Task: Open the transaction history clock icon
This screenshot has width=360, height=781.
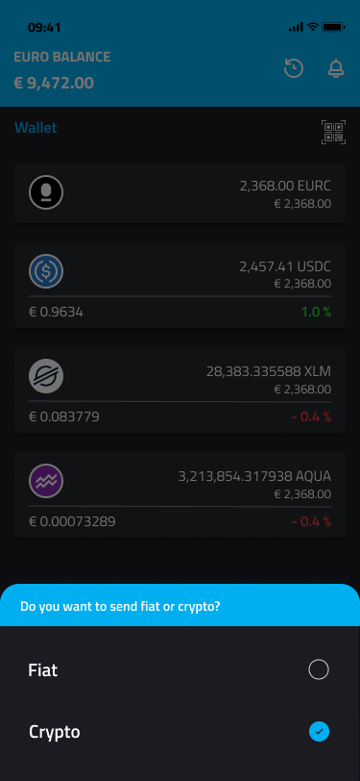Action: [x=294, y=68]
